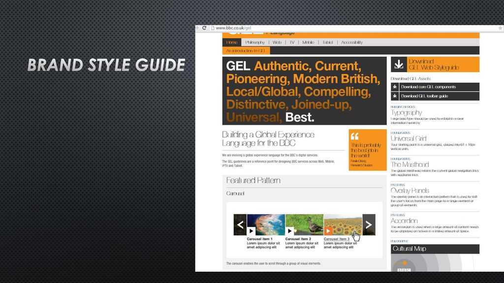Open the Home nav tab
Screen dimensions: 504x283
(232, 42)
